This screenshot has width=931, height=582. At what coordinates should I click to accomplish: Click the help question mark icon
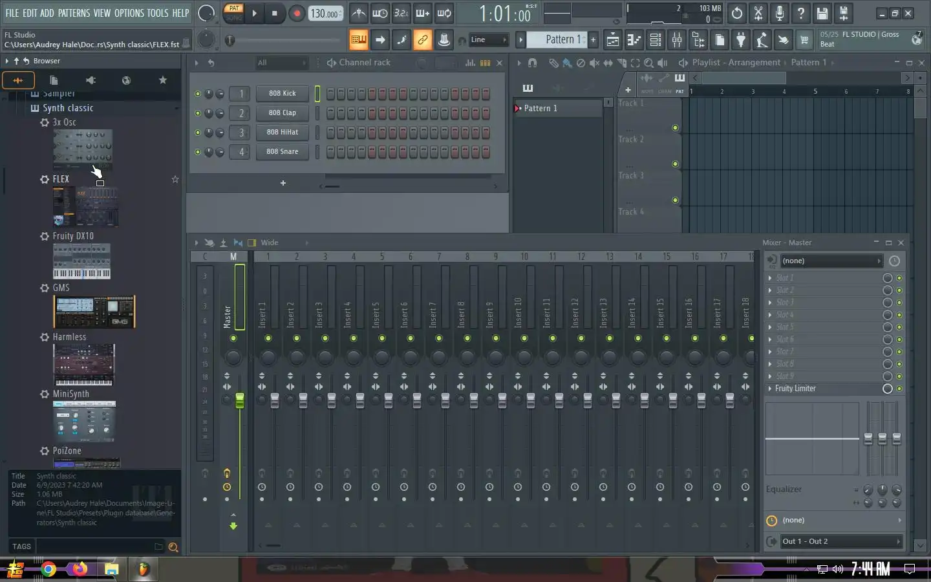pyautogui.click(x=801, y=13)
